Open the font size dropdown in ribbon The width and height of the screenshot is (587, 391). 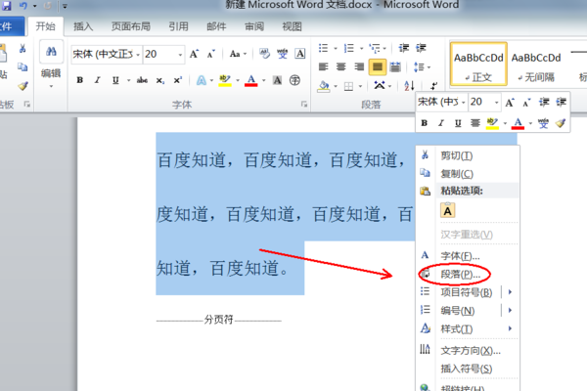(180, 55)
